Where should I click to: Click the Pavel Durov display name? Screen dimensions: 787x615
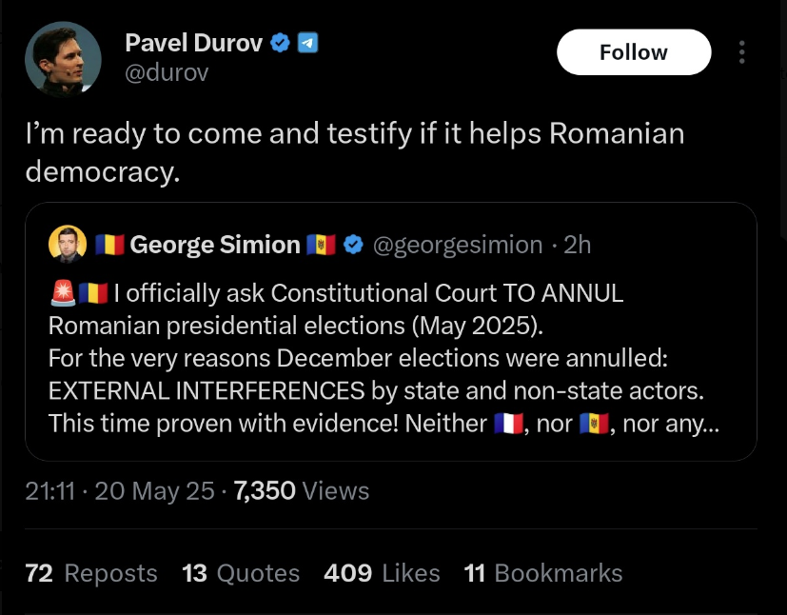193,43
